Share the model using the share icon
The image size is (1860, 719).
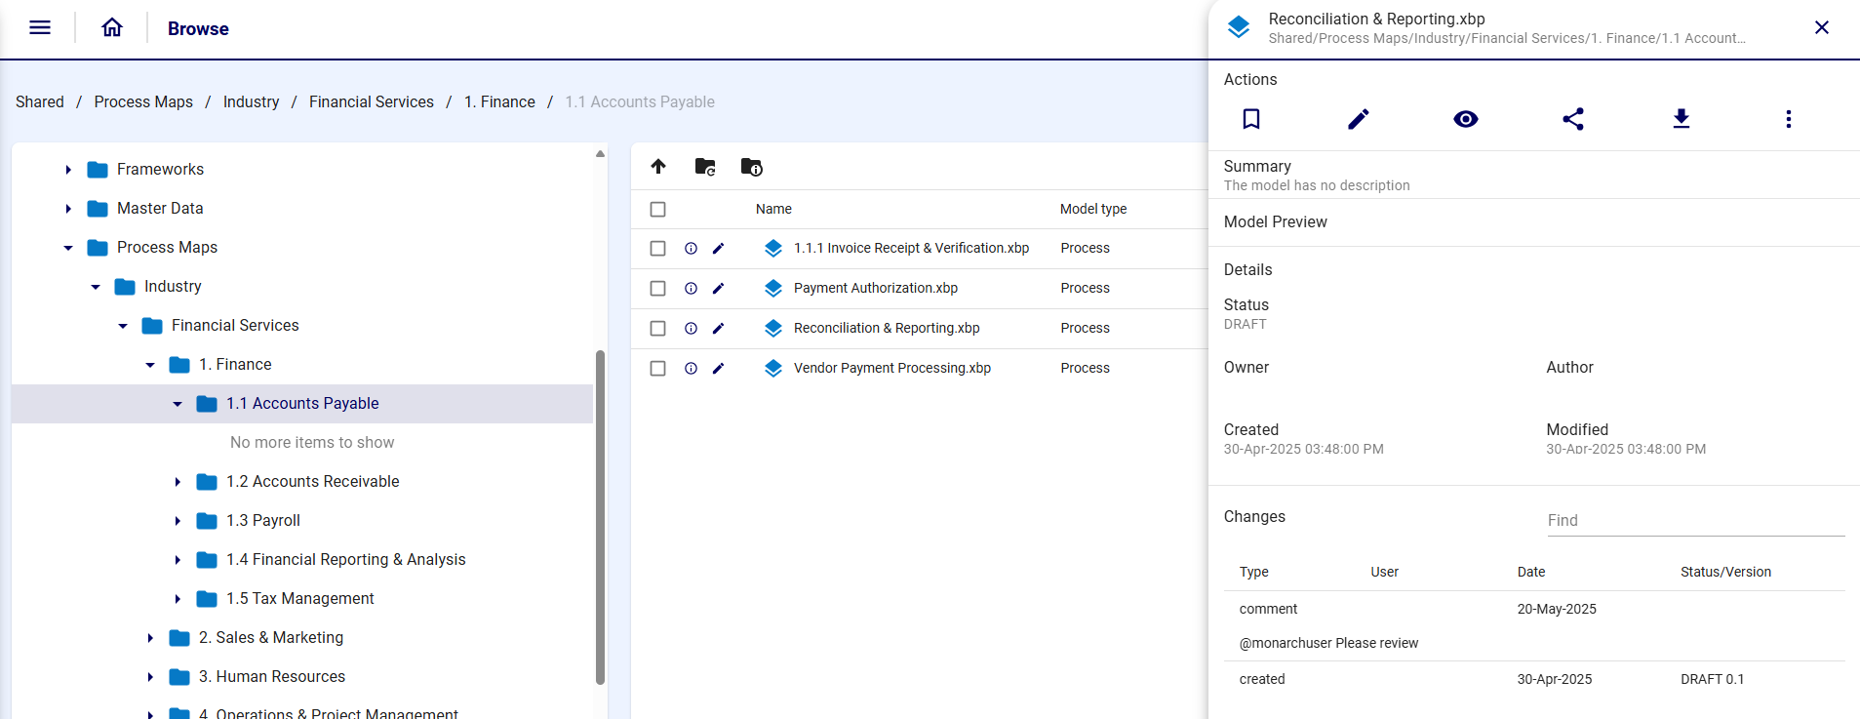pyautogui.click(x=1573, y=119)
